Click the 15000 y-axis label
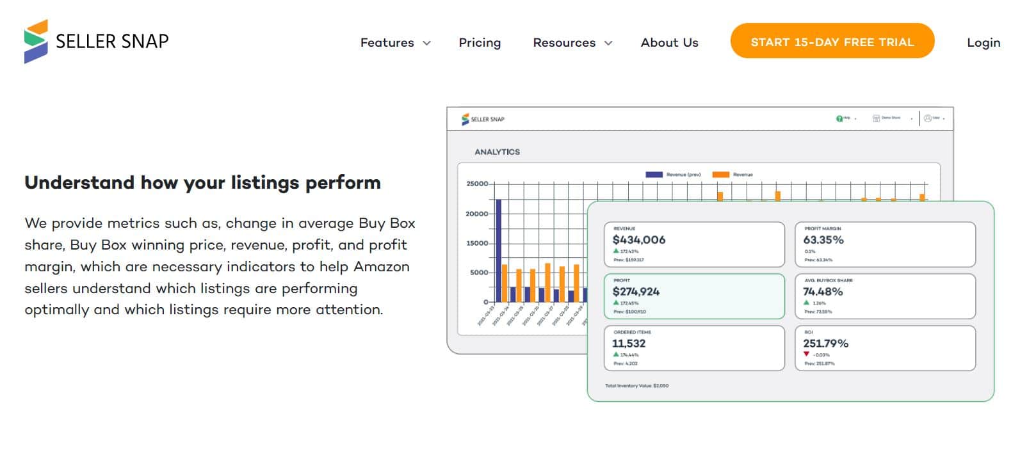Image resolution: width=1020 pixels, height=462 pixels. (x=477, y=243)
